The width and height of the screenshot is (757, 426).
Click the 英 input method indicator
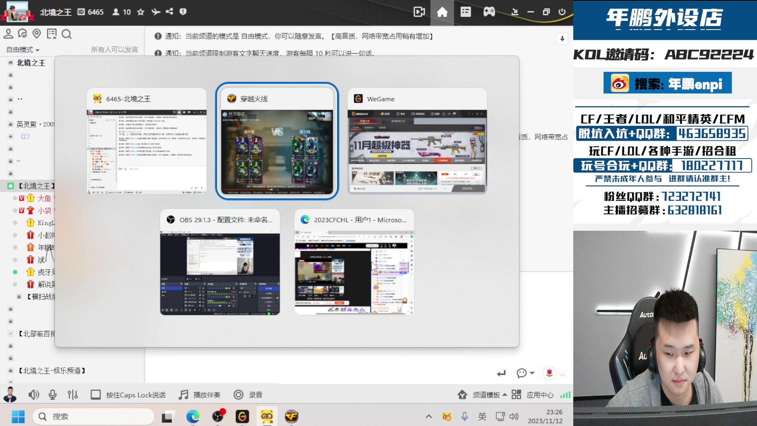click(x=482, y=417)
